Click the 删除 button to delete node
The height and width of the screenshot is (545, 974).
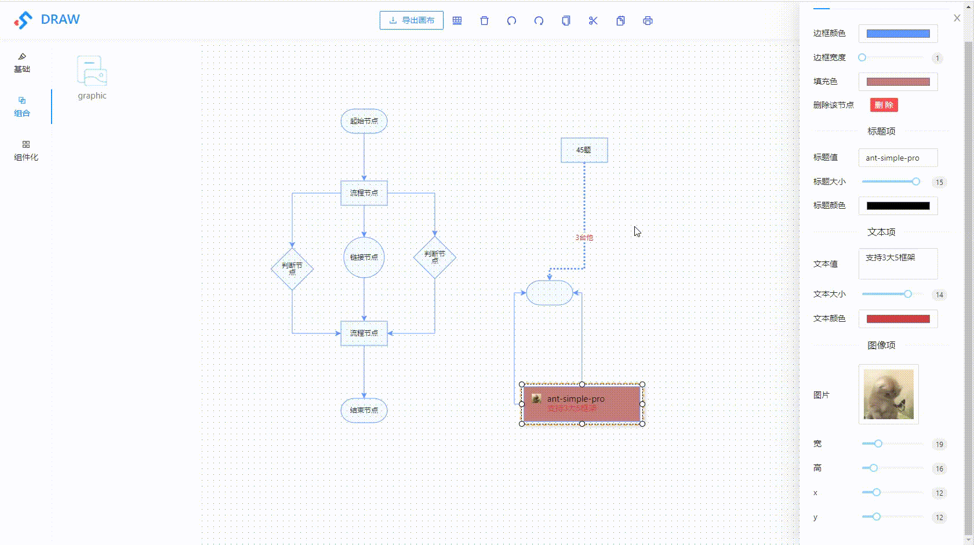[883, 105]
